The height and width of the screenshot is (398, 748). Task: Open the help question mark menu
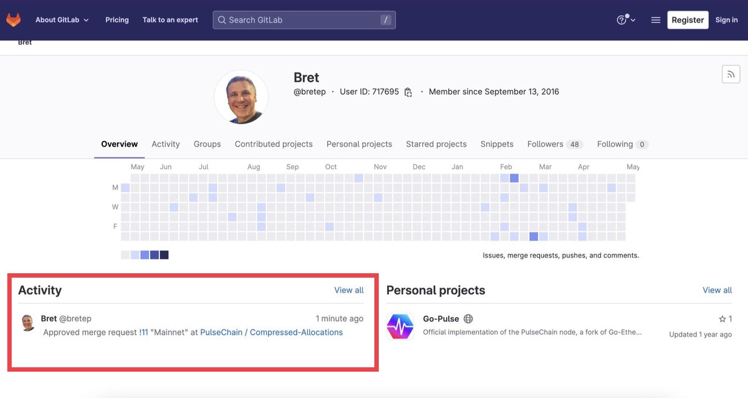[626, 20]
